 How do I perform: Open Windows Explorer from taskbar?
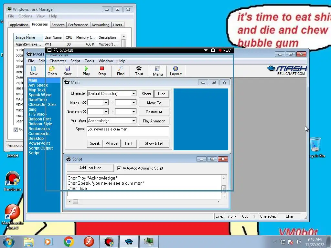[x=29, y=242]
